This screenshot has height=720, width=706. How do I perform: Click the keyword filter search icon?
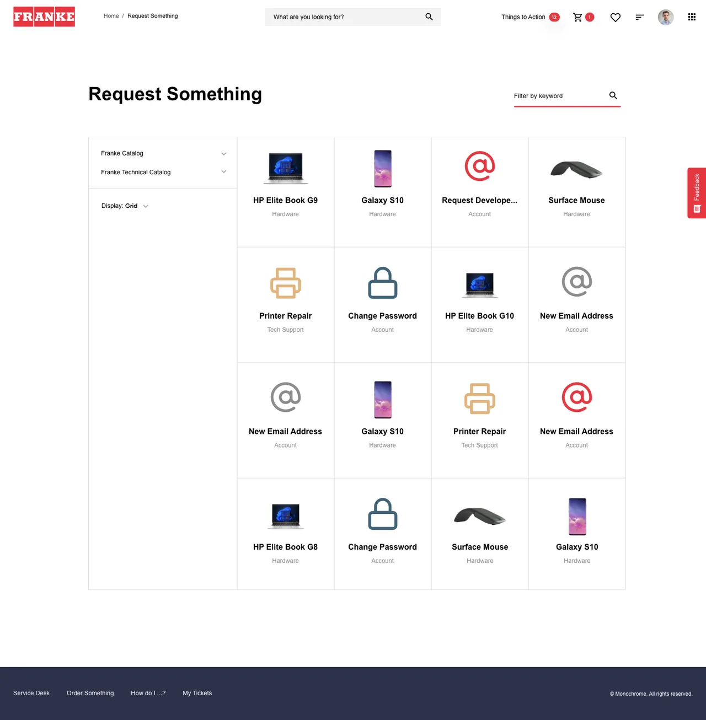613,95
